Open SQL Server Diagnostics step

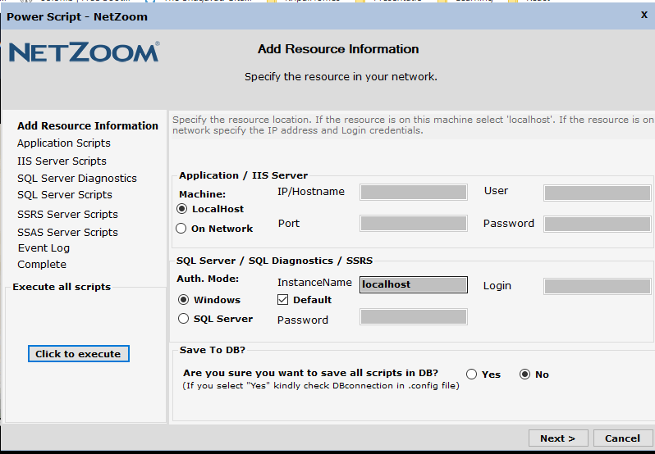(77, 178)
